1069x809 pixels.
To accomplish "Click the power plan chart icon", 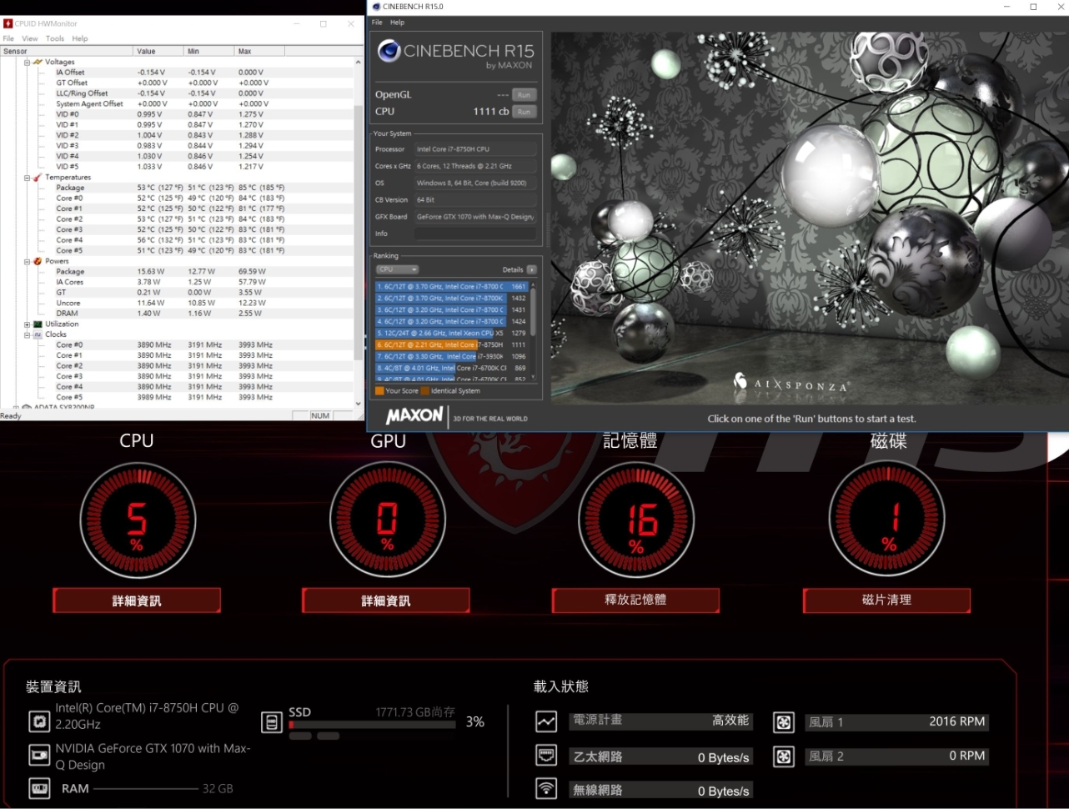I will click(x=546, y=721).
